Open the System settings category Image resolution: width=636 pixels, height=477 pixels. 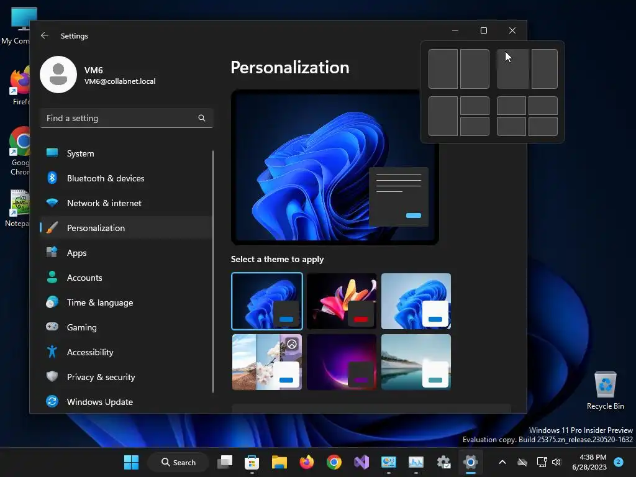[x=125, y=153]
